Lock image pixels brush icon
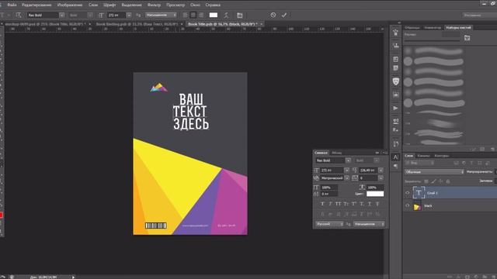This screenshot has width=497, height=279. pyautogui.click(x=433, y=181)
